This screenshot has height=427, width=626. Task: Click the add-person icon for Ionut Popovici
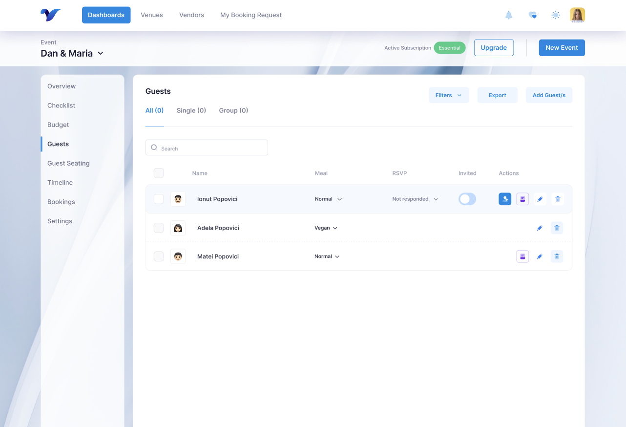tap(505, 199)
